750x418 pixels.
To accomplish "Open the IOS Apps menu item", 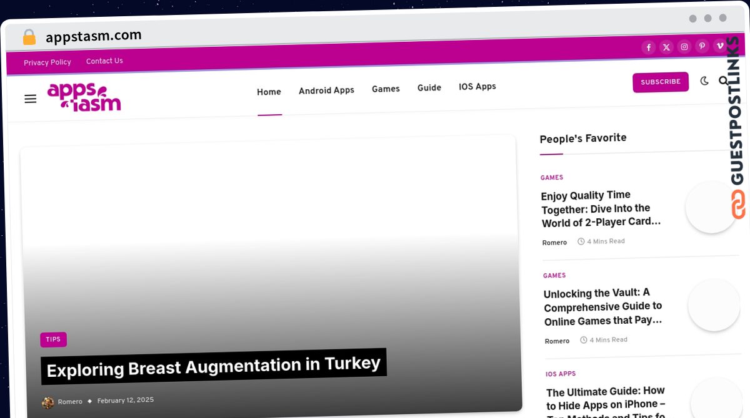I will point(477,87).
